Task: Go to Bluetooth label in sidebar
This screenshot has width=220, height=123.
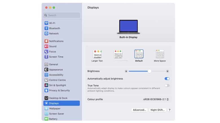Action: click(55, 28)
